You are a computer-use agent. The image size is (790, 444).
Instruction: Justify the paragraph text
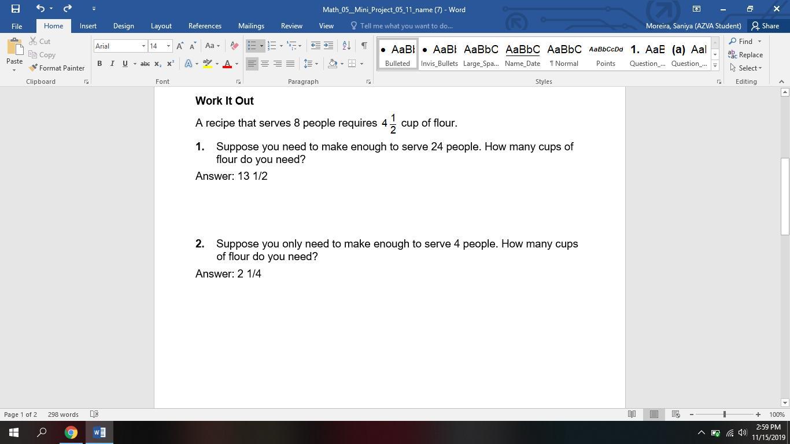(290, 64)
